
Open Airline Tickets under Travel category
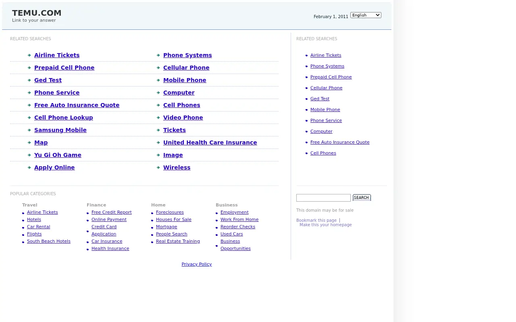point(42,212)
